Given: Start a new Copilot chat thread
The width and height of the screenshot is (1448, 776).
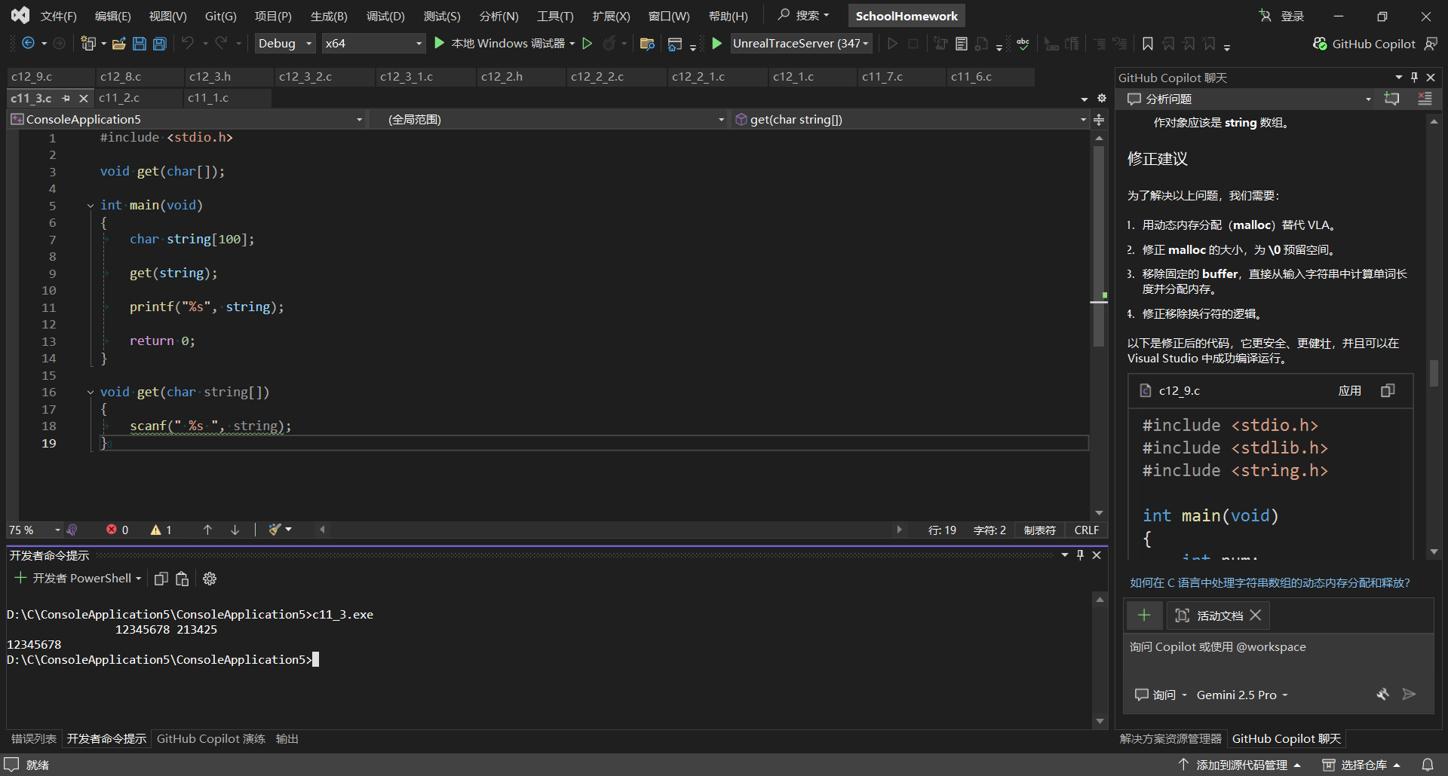Looking at the screenshot, I should coord(1392,99).
